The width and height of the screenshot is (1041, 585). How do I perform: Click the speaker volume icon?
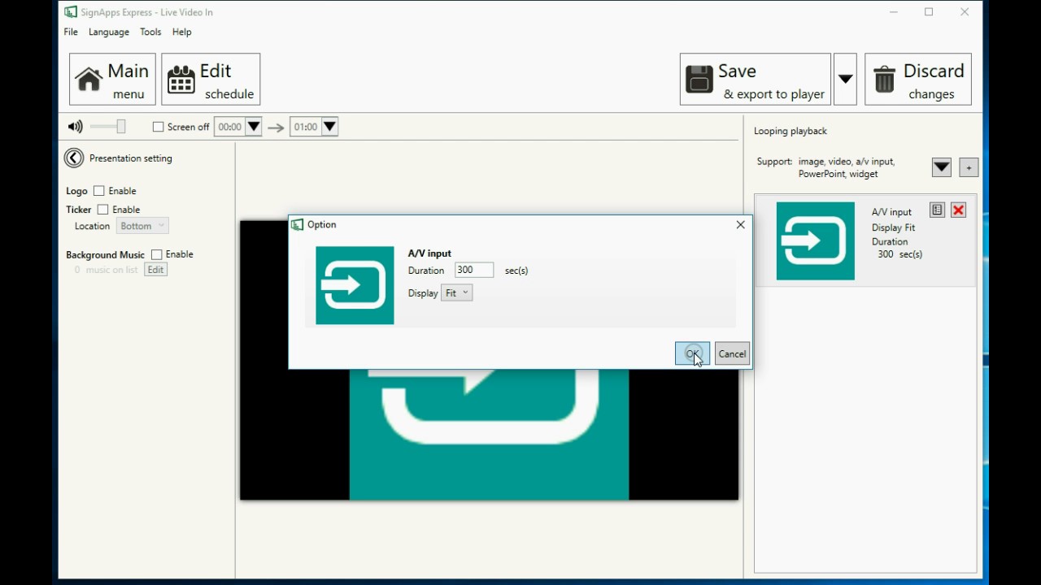(x=76, y=127)
